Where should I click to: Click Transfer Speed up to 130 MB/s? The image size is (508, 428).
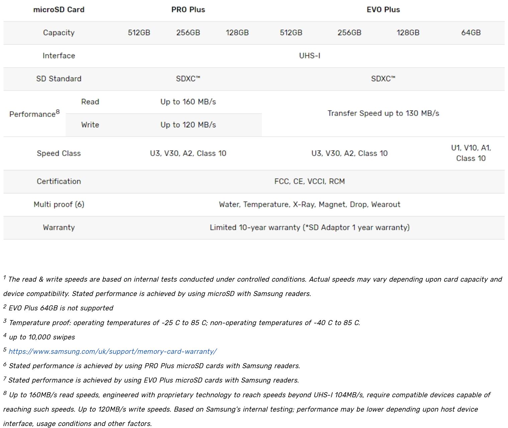(x=383, y=114)
